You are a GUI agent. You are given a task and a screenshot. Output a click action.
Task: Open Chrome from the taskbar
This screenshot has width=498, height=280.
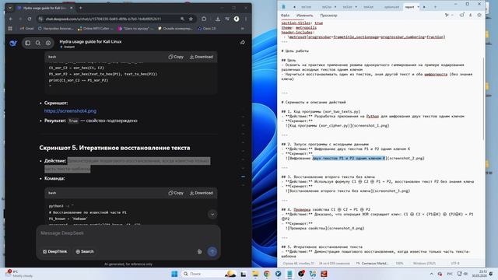tap(267, 274)
